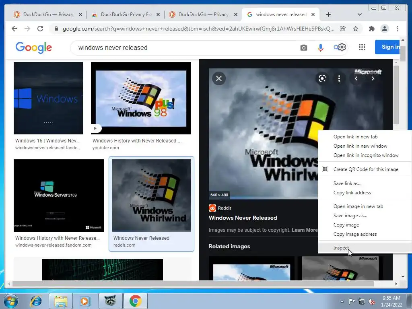412x309 pixels.
Task: Open the Chrome profile avatar icon
Action: point(384,29)
